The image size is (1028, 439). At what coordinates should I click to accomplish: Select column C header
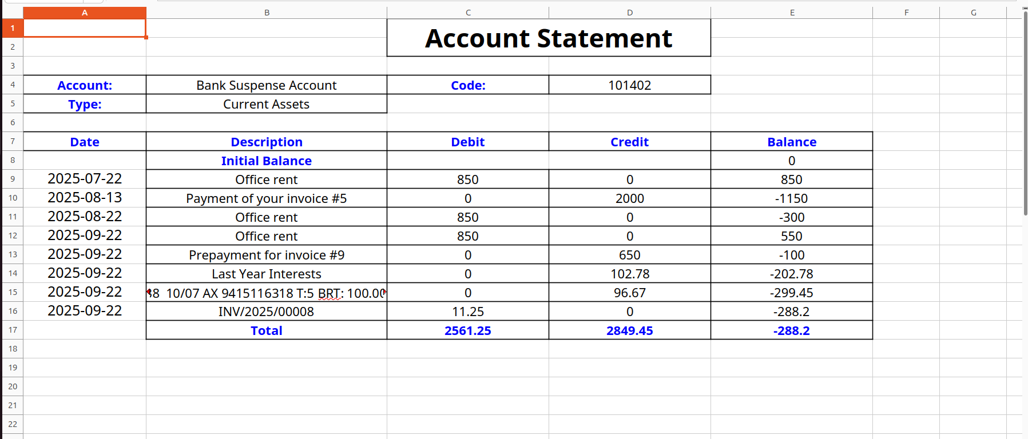tap(468, 13)
